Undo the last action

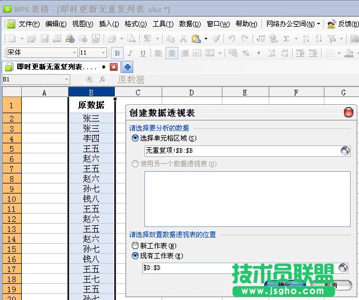click(232, 38)
